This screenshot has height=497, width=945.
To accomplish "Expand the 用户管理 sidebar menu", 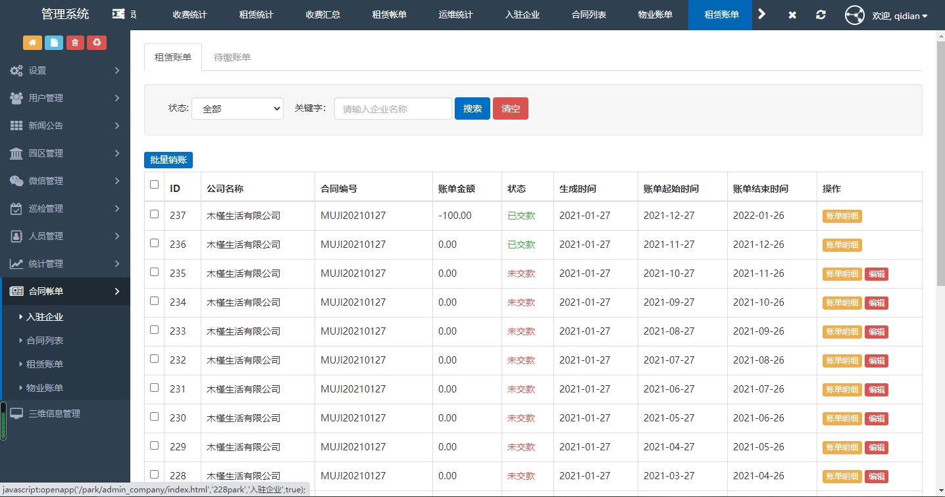I will pos(65,98).
